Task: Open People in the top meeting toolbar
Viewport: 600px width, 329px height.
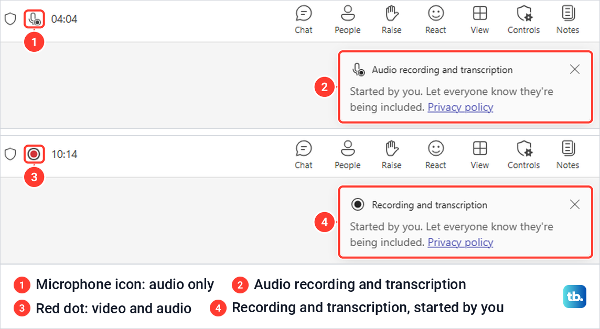Action: (x=347, y=20)
